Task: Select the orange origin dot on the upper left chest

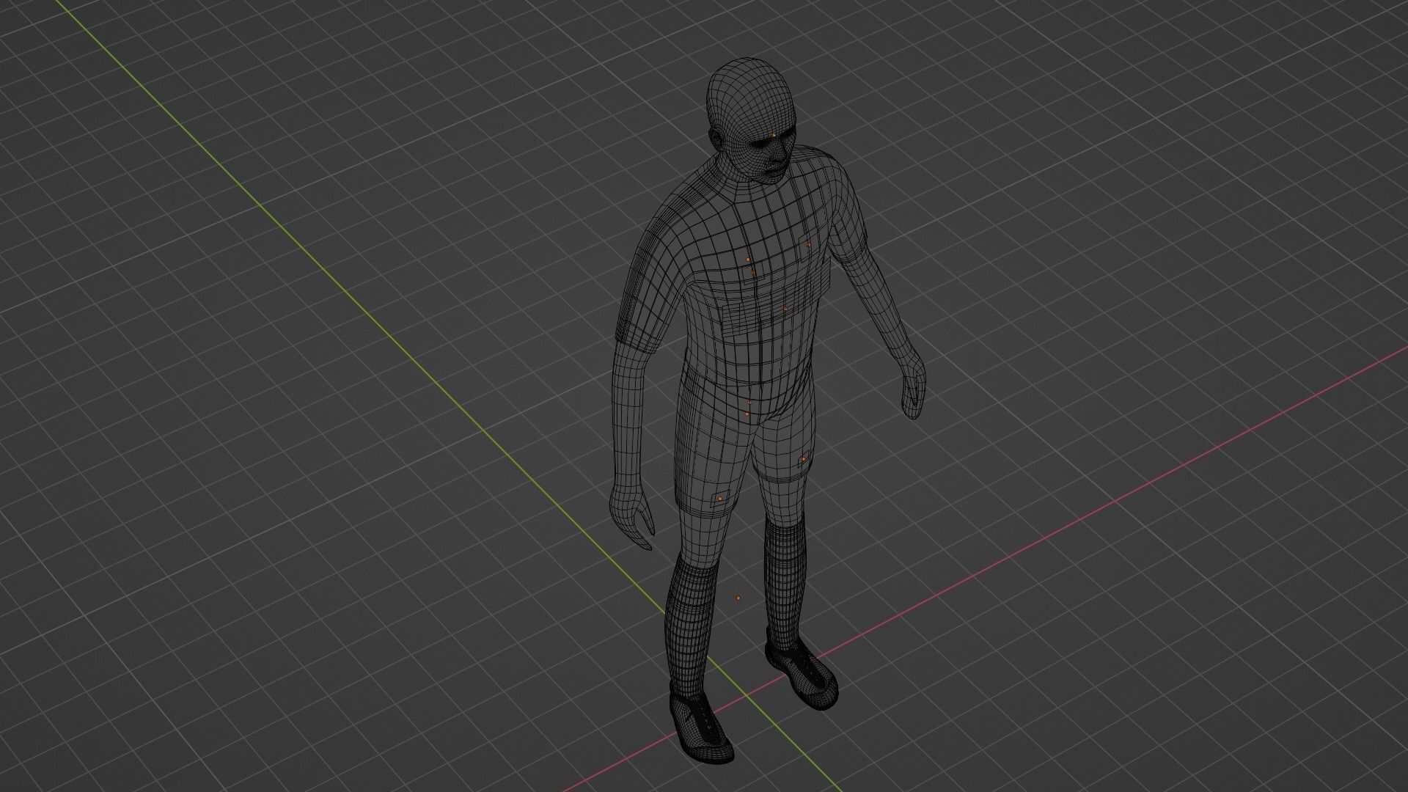Action: 808,245
